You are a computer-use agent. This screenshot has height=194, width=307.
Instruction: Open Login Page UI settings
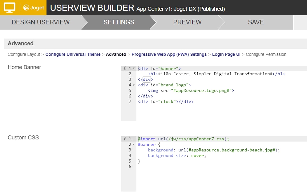click(226, 54)
